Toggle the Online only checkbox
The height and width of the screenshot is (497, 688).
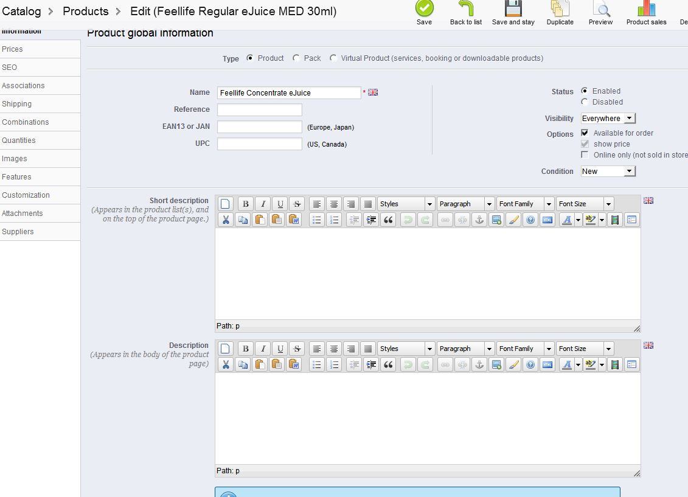[x=585, y=155]
